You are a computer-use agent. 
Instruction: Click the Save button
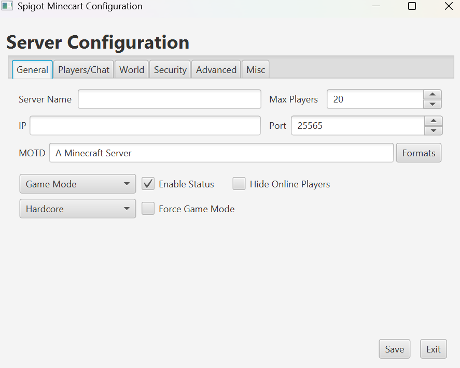point(395,349)
